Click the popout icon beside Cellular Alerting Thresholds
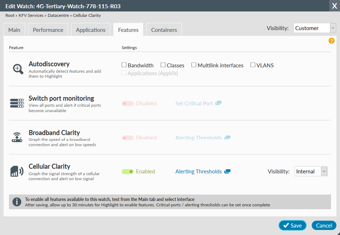Image resolution: width=340 pixels, height=235 pixels. 228,171
